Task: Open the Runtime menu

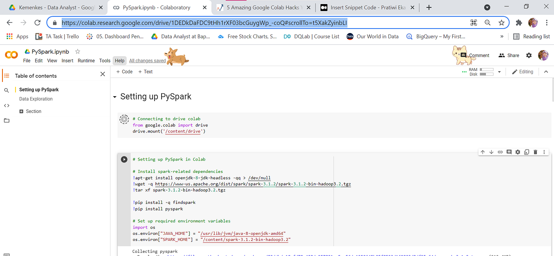Action: pyautogui.click(x=86, y=61)
